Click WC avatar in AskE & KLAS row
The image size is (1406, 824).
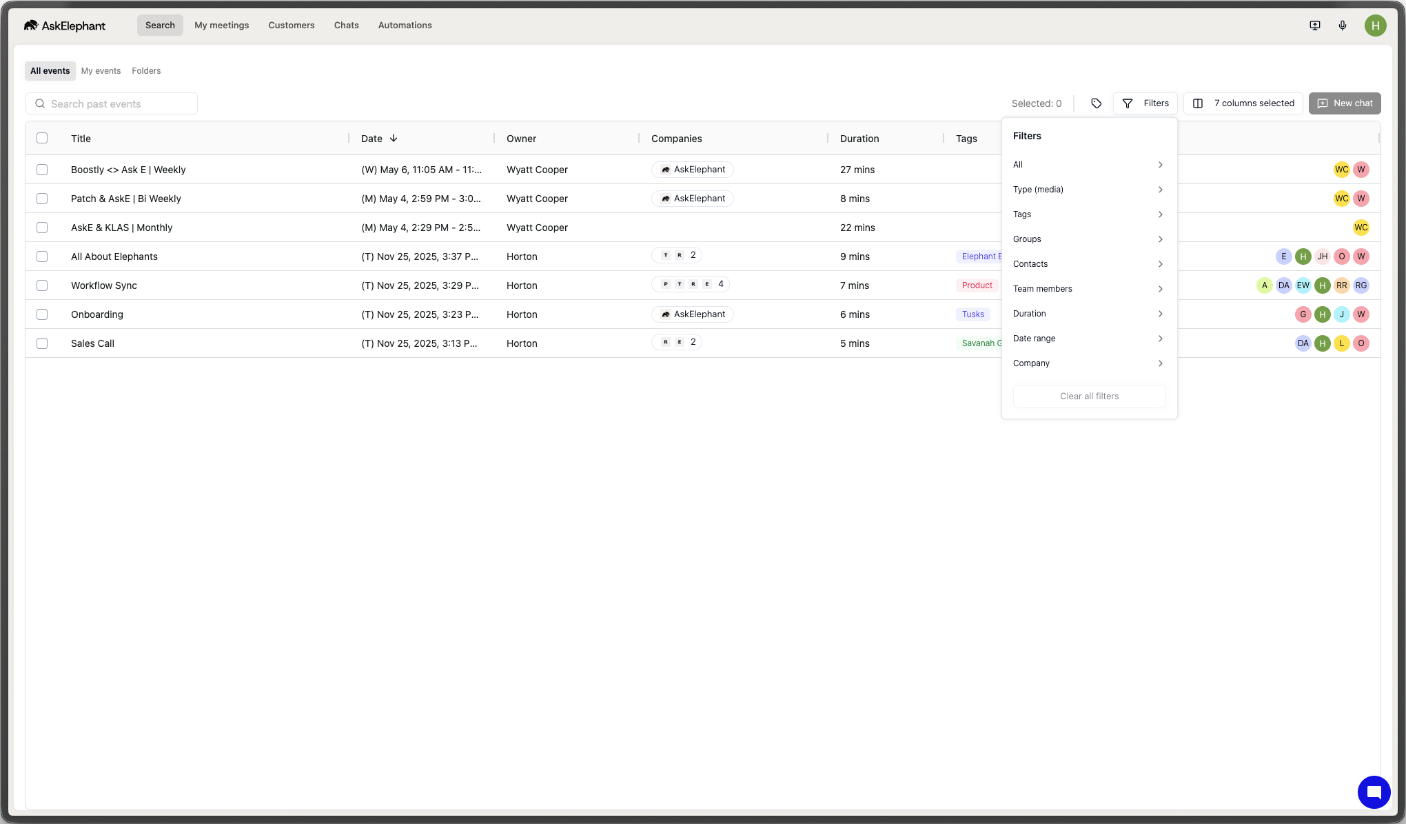pyautogui.click(x=1361, y=228)
